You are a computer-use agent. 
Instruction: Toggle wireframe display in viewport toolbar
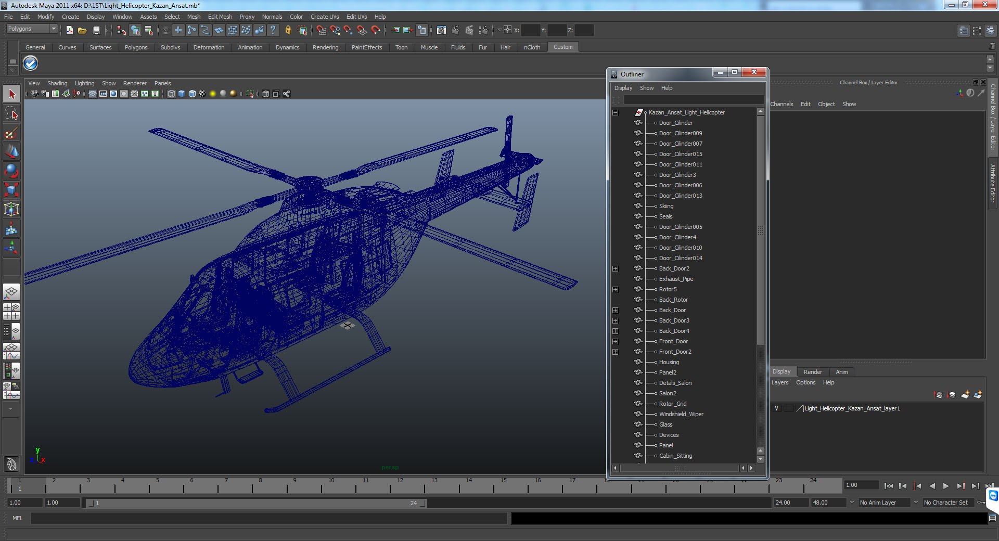pyautogui.click(x=171, y=94)
